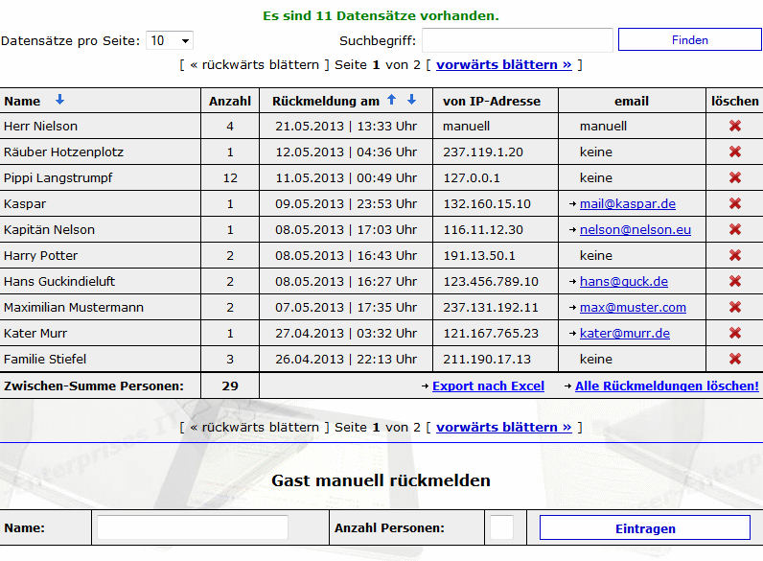Delete the Kaspar entry
This screenshot has height=561, width=763.
735,203
